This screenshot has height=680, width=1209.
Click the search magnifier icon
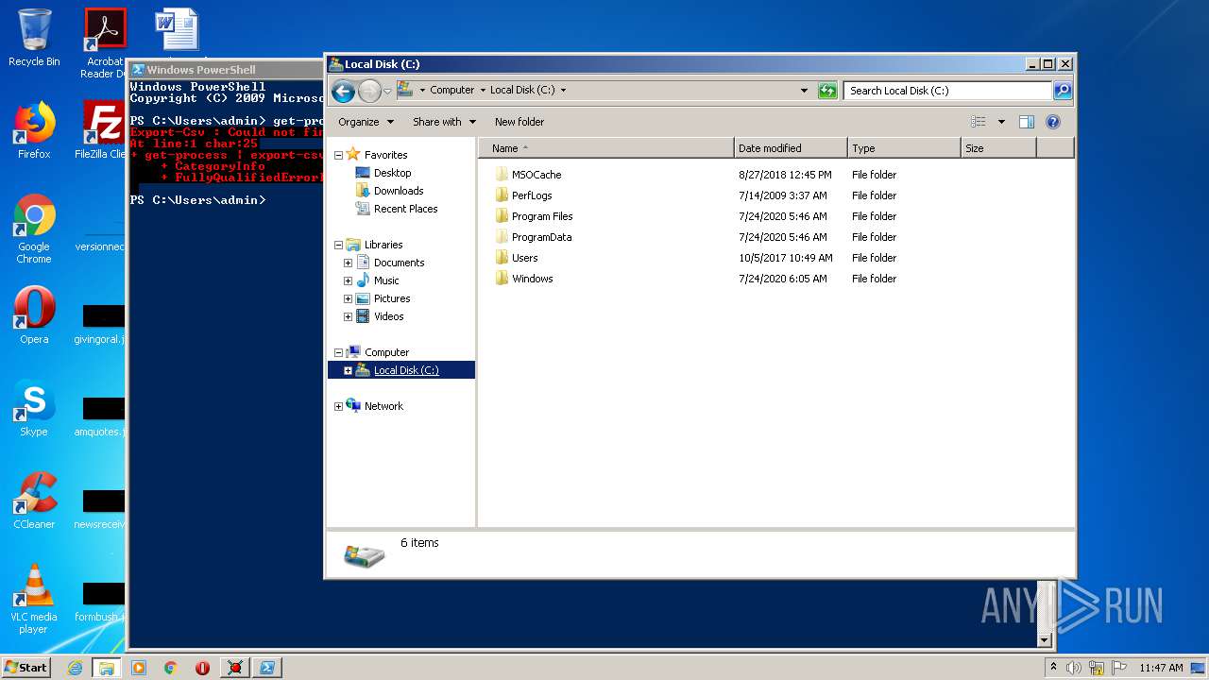tap(1063, 91)
